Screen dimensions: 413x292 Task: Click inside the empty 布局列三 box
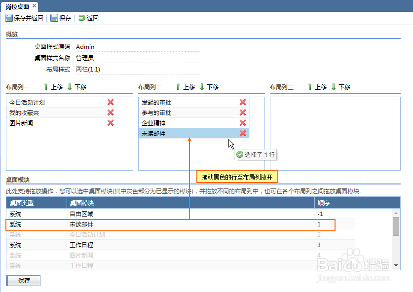point(335,134)
